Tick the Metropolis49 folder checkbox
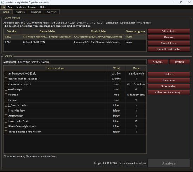 (x=6, y=116)
